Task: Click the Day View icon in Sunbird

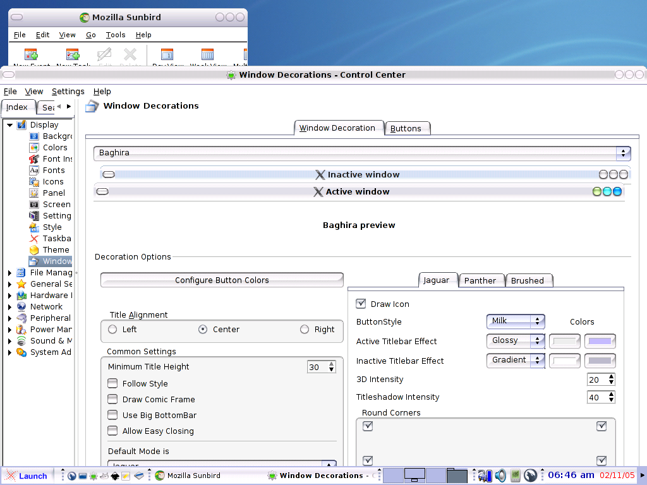Action: [x=167, y=54]
